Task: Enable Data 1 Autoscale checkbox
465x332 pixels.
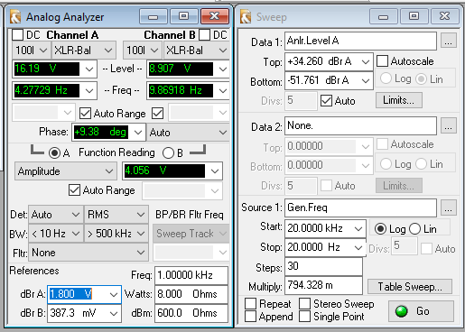Action: (382, 61)
